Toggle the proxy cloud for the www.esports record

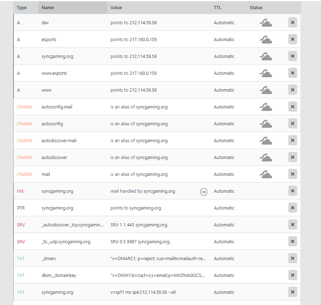click(266, 73)
